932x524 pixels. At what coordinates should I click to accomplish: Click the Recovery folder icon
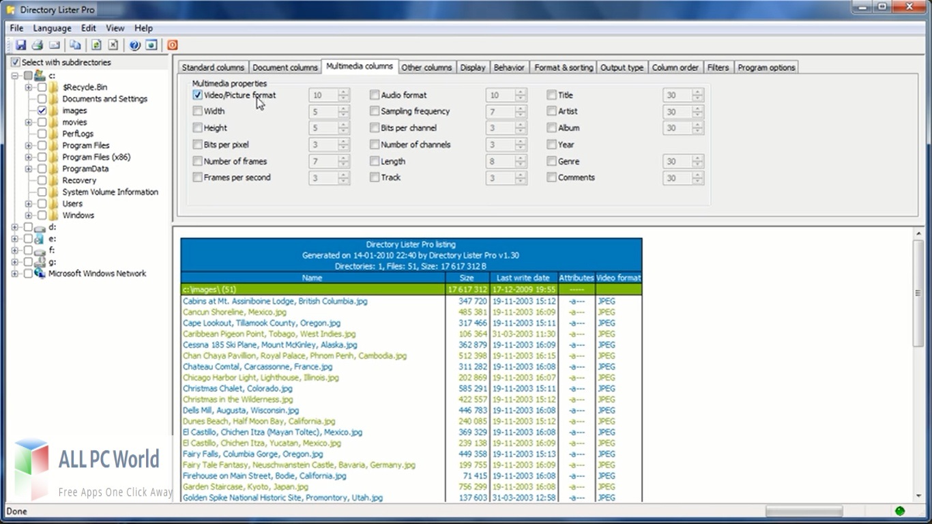coord(53,180)
